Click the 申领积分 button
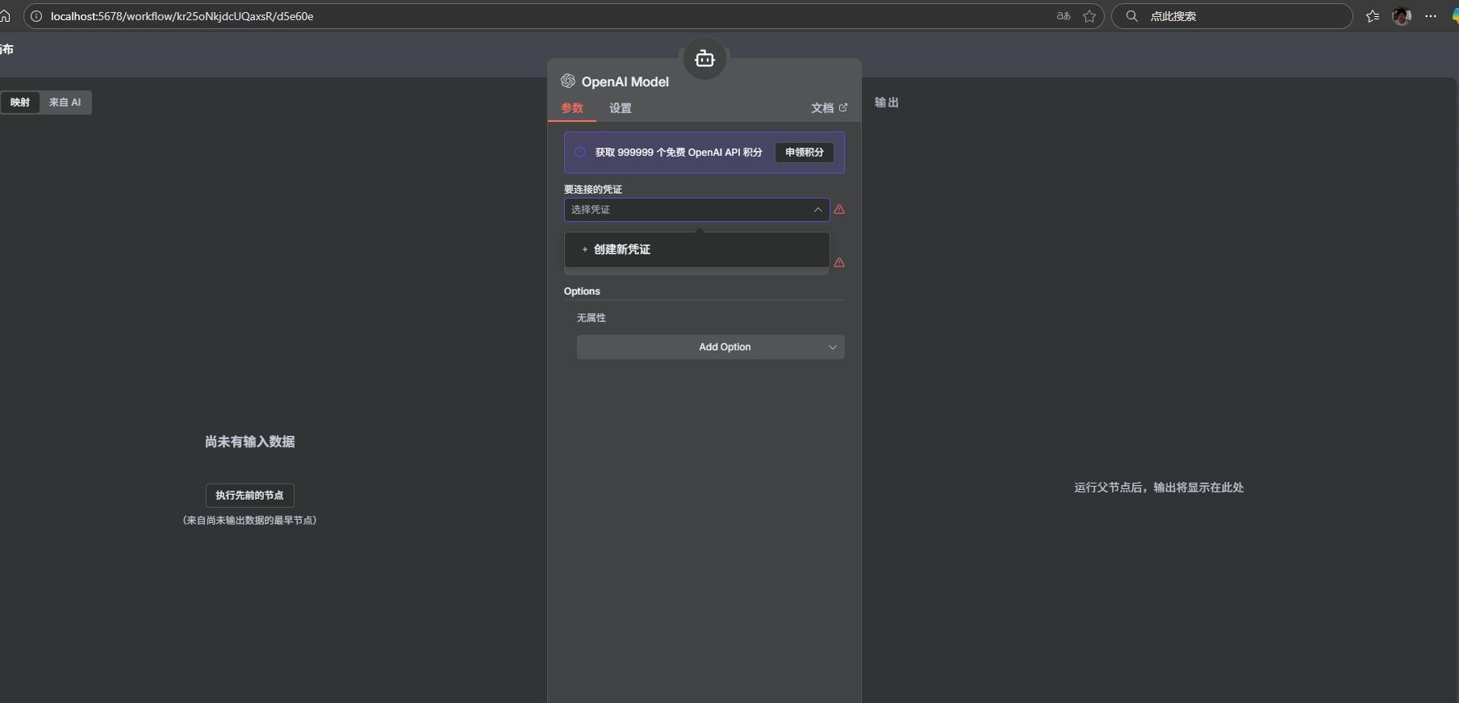Image resolution: width=1459 pixels, height=703 pixels. pyautogui.click(x=805, y=153)
